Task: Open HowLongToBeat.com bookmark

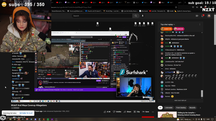Action: click(76, 11)
